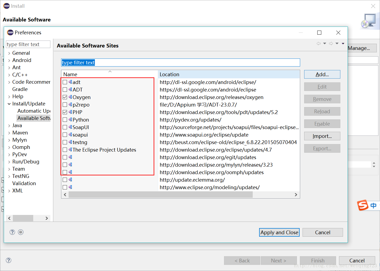Enable the p2repo site checkbox
Screen dimensions: 380x271
click(65, 105)
